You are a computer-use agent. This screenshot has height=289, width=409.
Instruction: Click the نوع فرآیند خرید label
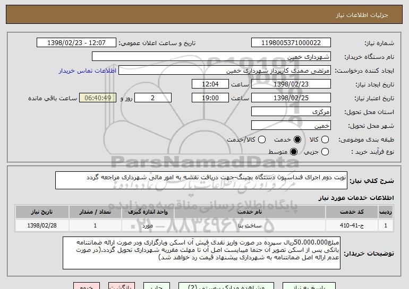click(372, 152)
